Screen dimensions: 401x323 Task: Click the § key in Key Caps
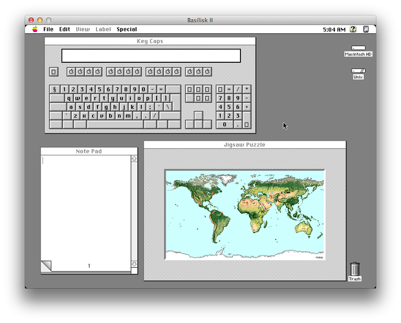pos(54,89)
